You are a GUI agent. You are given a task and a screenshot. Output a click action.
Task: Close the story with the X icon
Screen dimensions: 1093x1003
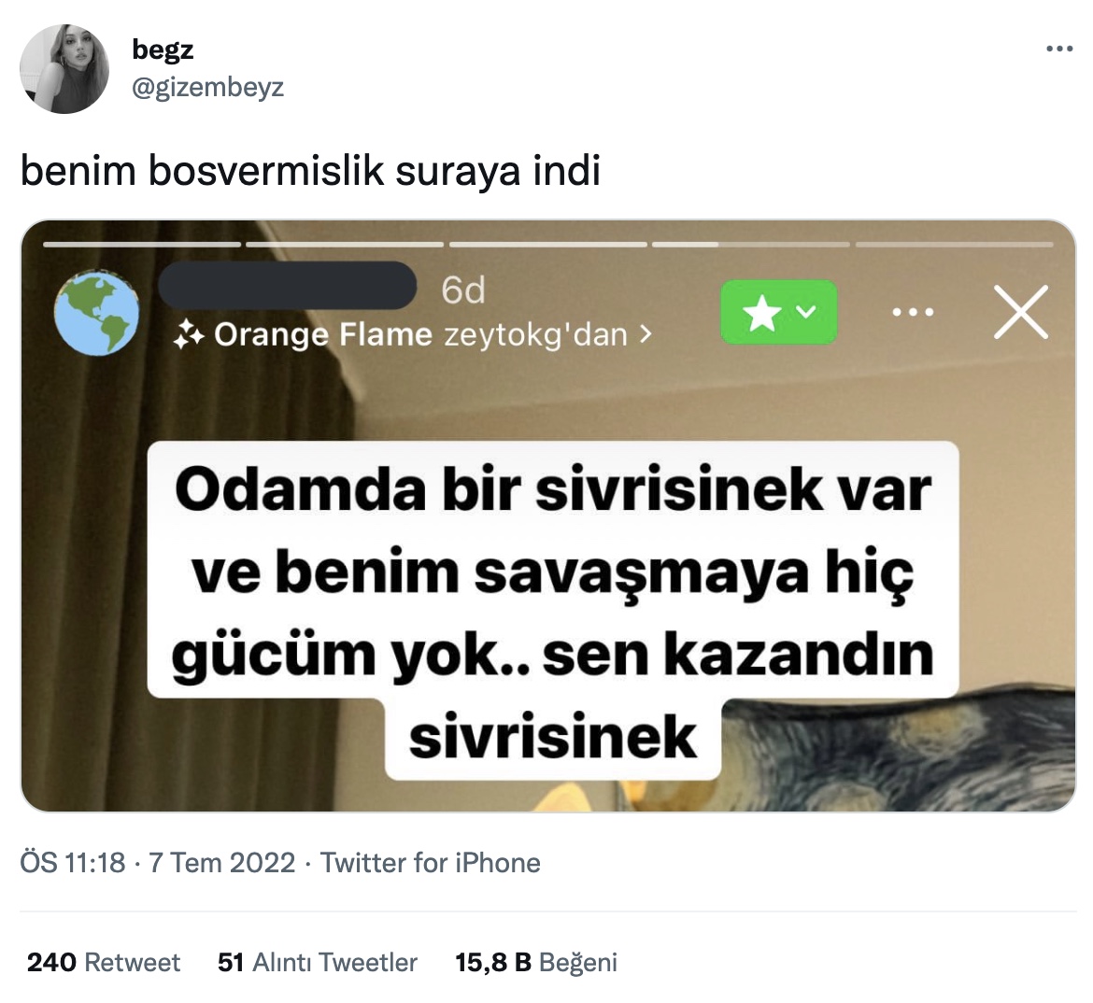[x=1021, y=312]
